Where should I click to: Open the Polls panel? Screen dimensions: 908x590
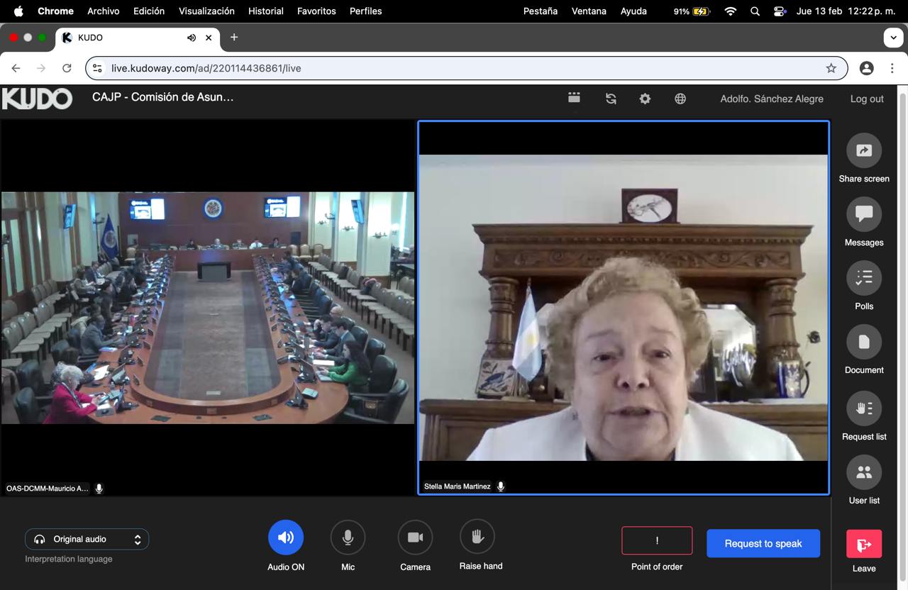coord(863,279)
